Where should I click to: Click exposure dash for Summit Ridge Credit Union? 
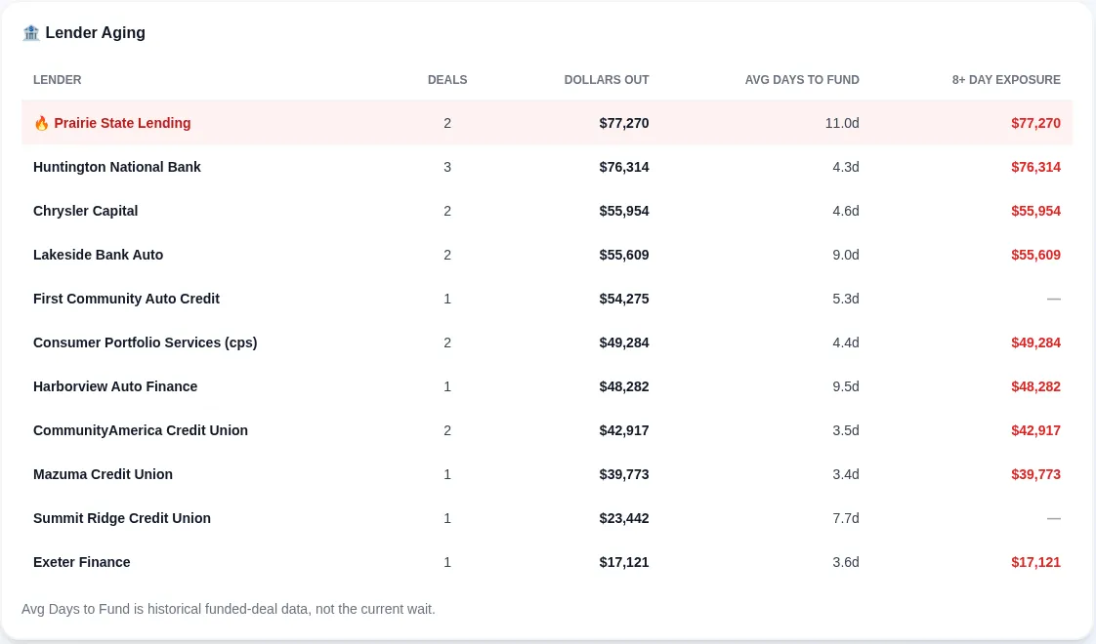point(1053,518)
